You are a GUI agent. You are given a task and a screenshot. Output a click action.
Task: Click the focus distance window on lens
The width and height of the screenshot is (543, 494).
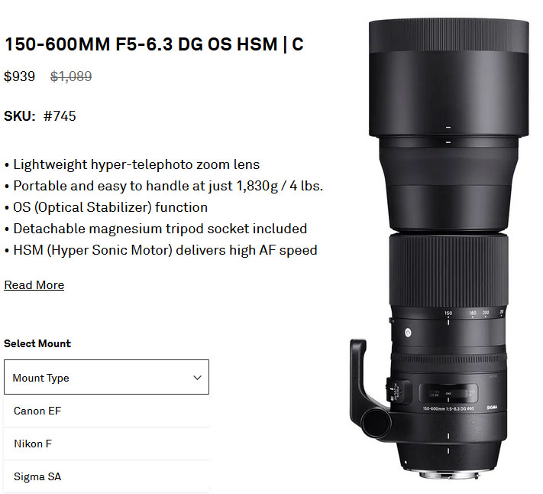[x=448, y=393]
